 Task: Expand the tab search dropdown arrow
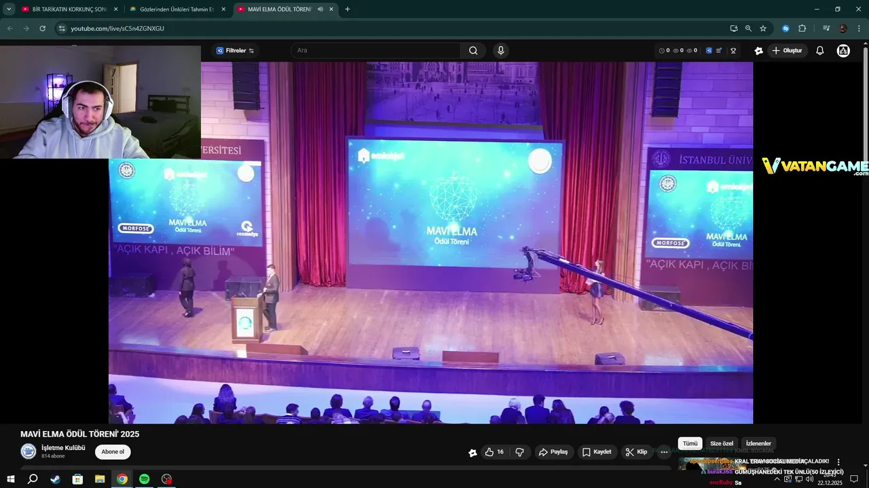coord(9,9)
